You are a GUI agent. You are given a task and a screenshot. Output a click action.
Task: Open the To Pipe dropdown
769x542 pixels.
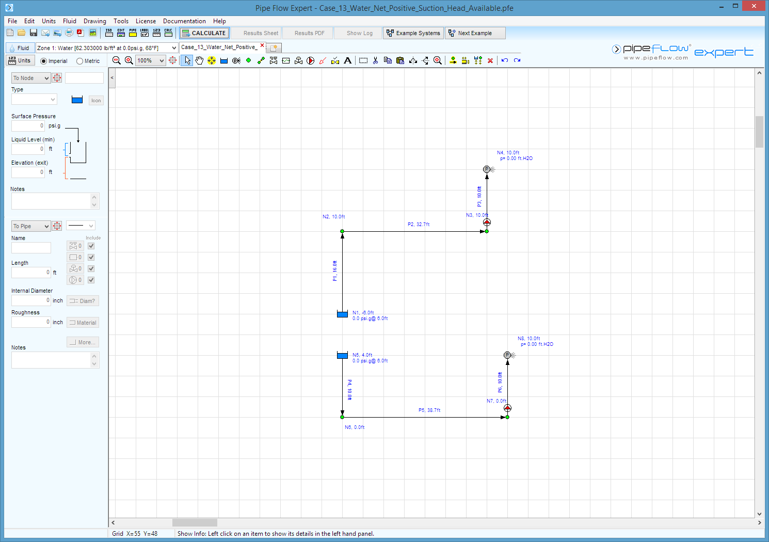31,226
